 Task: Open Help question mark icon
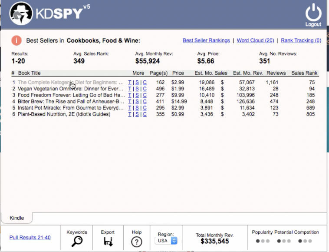[x=137, y=242]
